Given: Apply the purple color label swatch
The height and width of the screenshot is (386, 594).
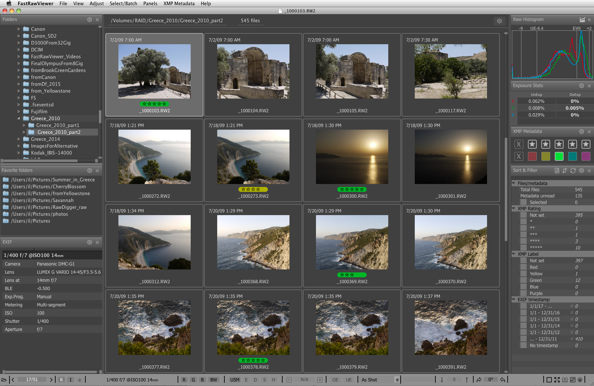Looking at the screenshot, I should click(x=585, y=156).
